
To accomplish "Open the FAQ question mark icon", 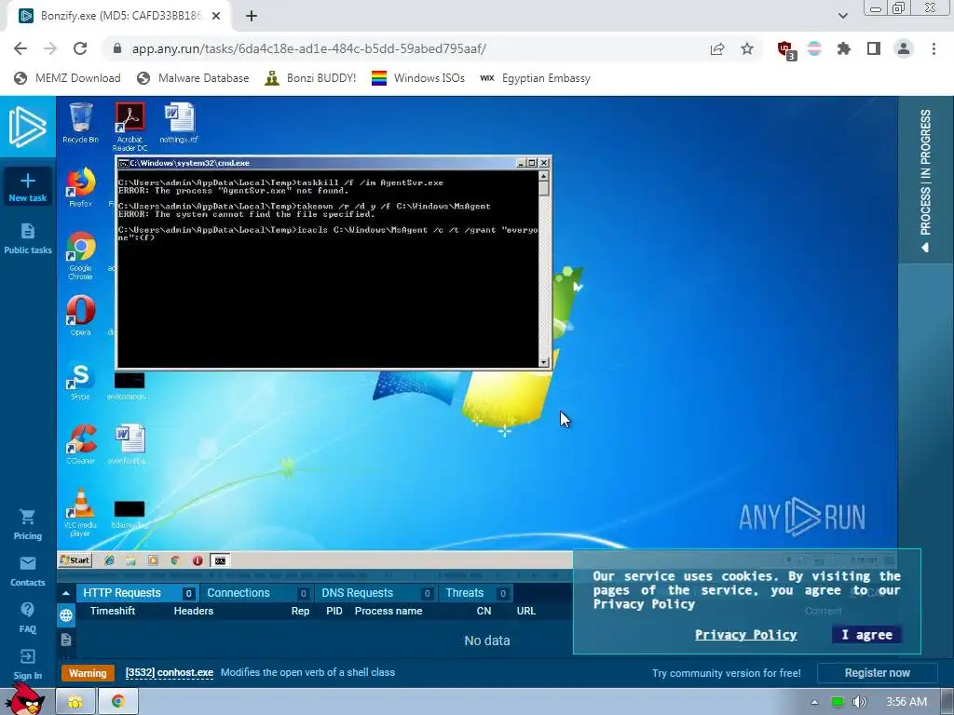I will pos(27,610).
